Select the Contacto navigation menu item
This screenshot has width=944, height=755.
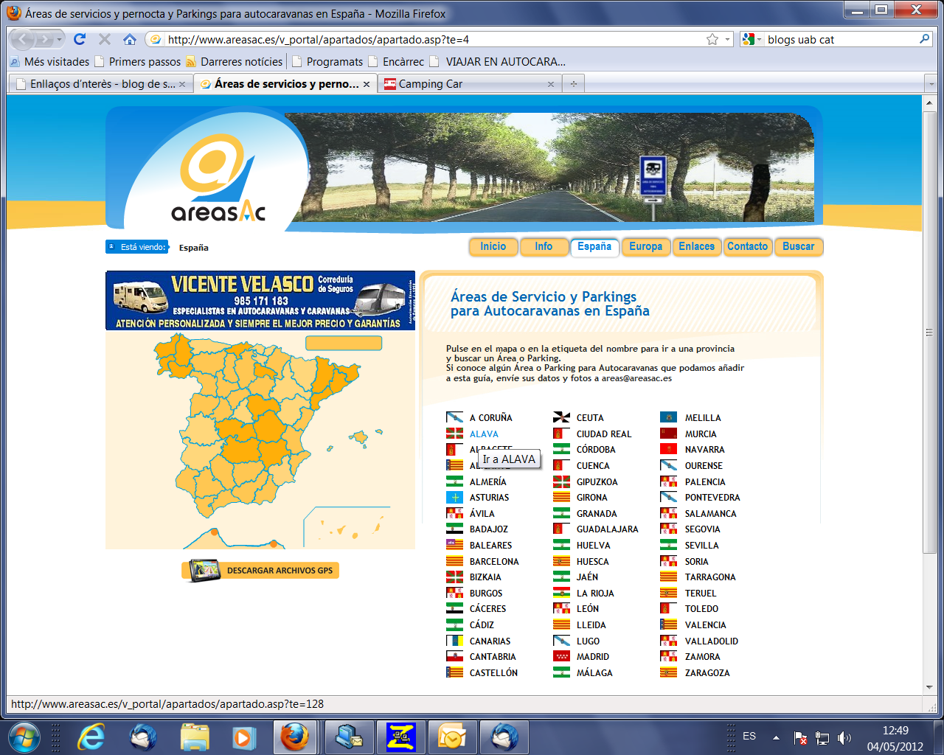pyautogui.click(x=747, y=247)
